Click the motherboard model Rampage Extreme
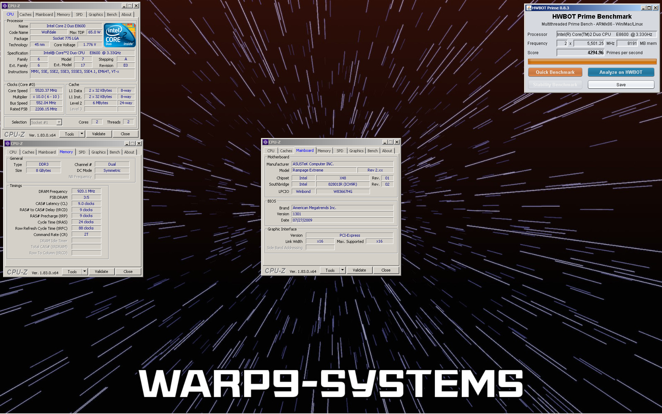The height and width of the screenshot is (414, 662). [x=324, y=170]
